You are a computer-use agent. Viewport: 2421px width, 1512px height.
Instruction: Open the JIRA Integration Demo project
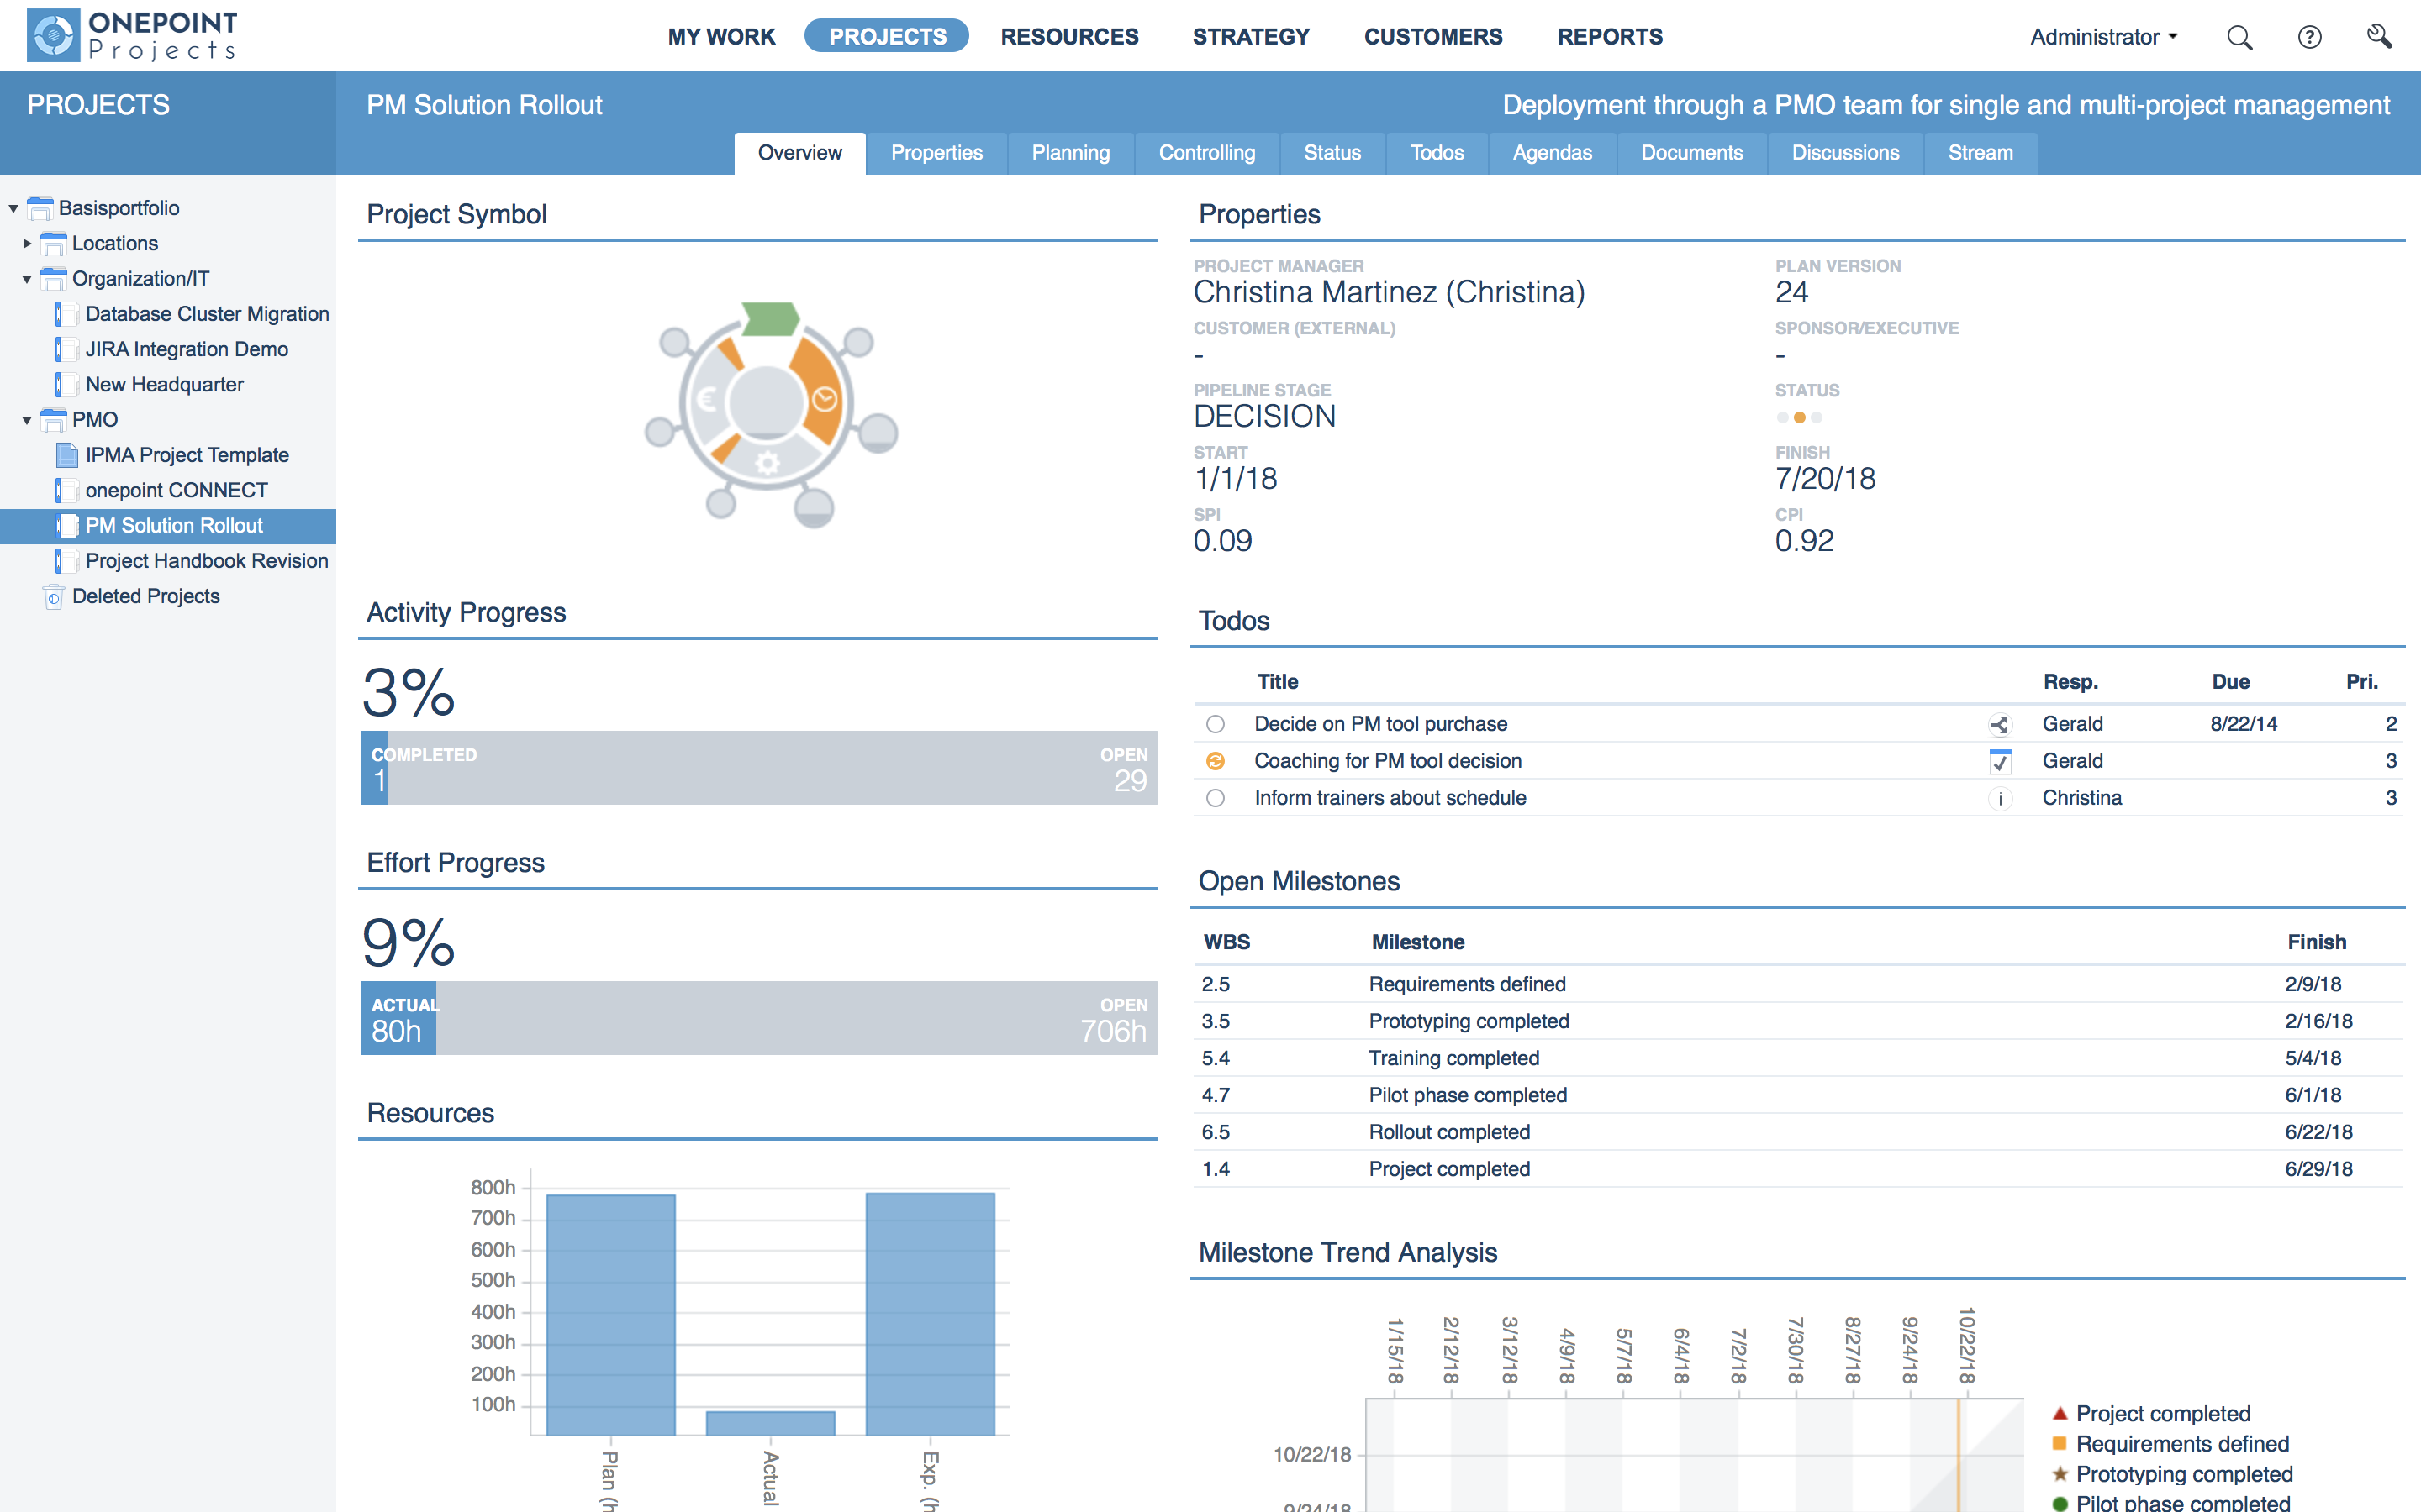[186, 349]
